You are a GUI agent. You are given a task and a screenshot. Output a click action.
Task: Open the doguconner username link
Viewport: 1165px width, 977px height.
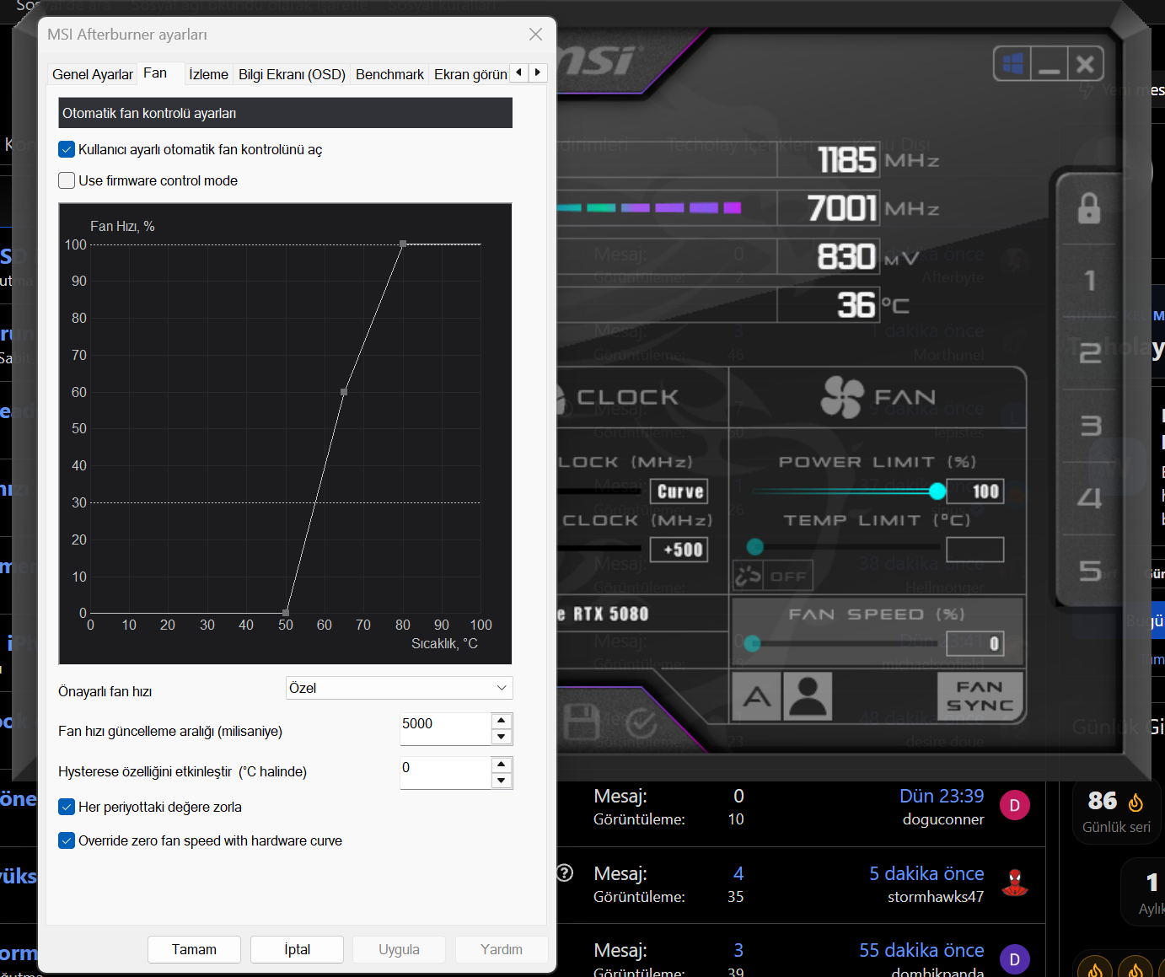943,819
